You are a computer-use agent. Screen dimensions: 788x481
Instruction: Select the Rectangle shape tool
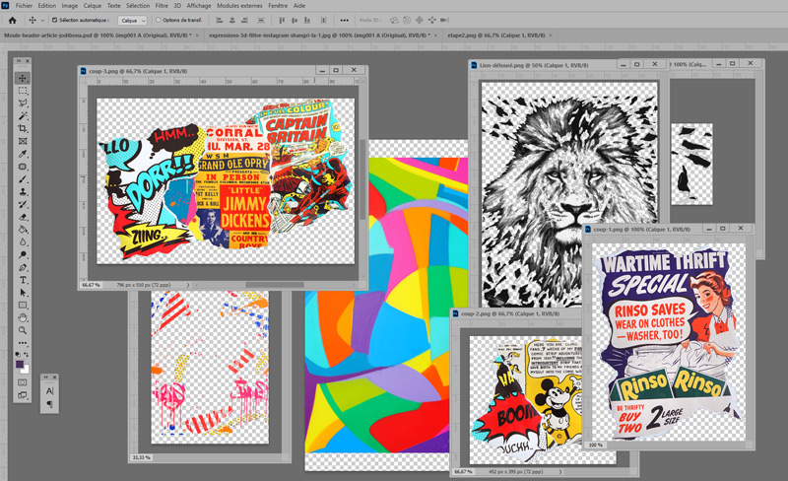click(23, 305)
